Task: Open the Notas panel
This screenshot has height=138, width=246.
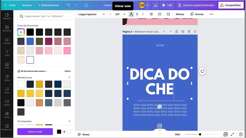Action: [x=84, y=134]
